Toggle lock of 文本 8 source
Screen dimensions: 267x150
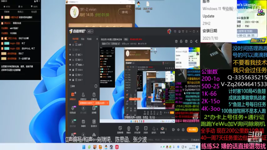(x=73, y=70)
